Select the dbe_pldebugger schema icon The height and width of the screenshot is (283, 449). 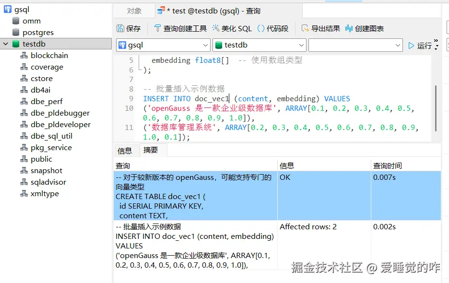click(24, 113)
